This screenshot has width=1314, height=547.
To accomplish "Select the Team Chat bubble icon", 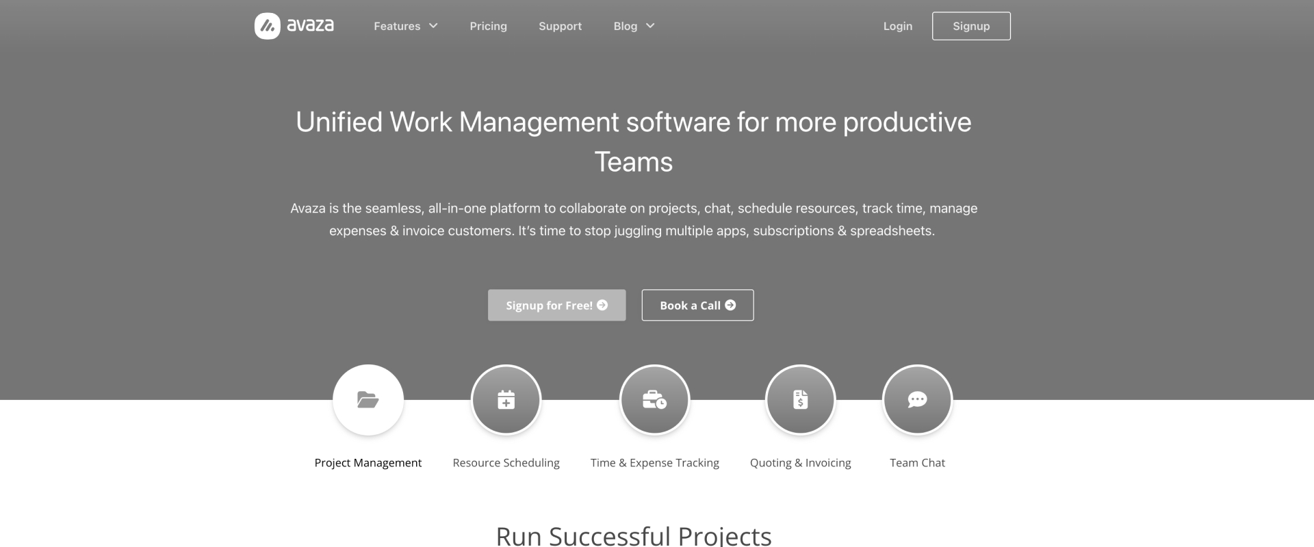I will pos(918,400).
